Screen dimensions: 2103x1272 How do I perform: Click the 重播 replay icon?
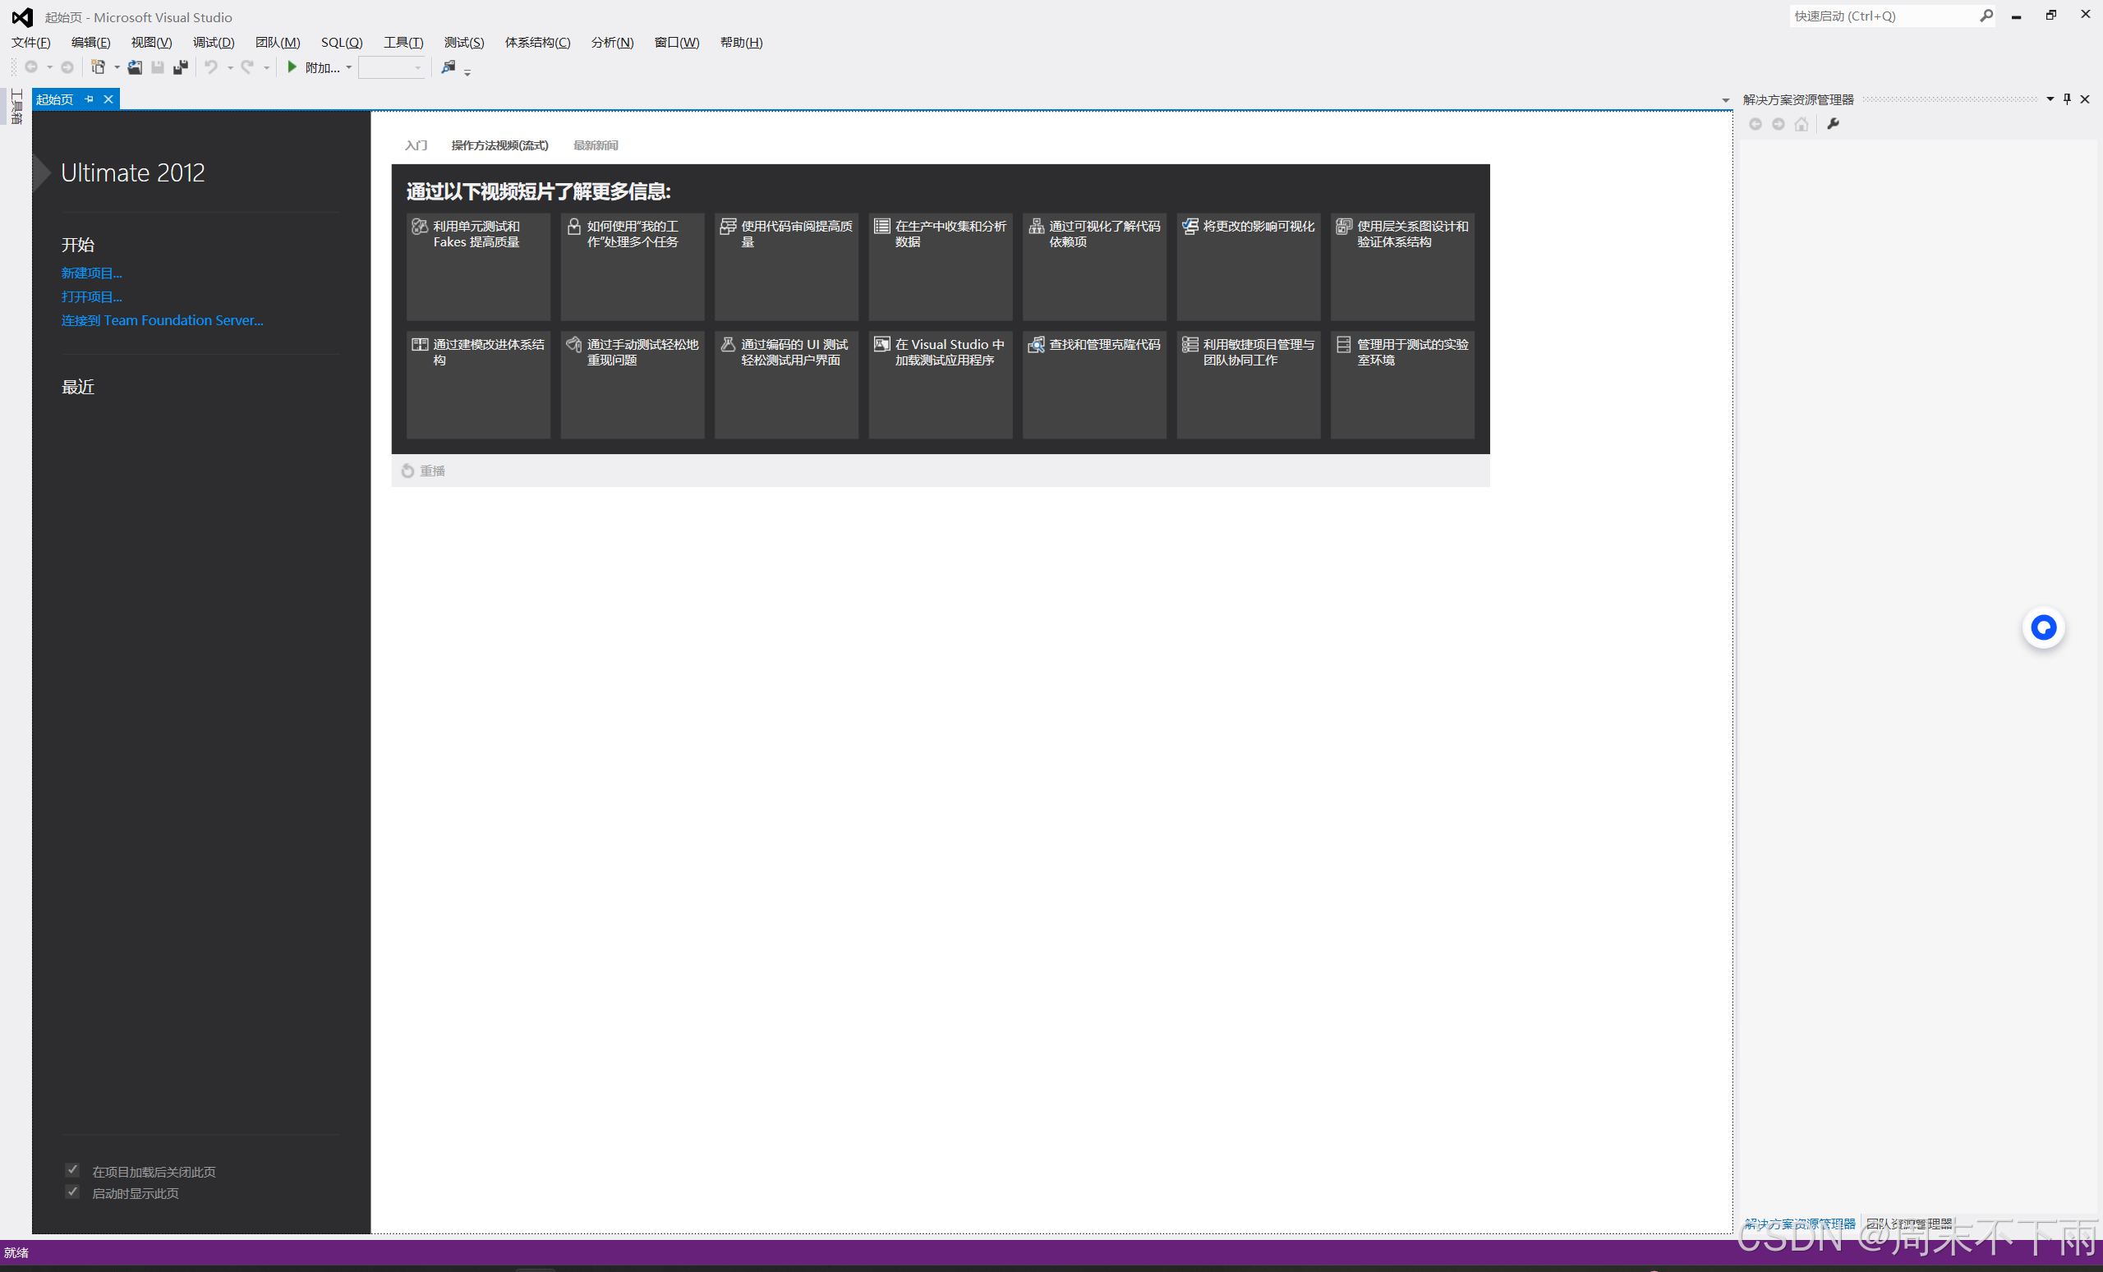click(x=408, y=471)
